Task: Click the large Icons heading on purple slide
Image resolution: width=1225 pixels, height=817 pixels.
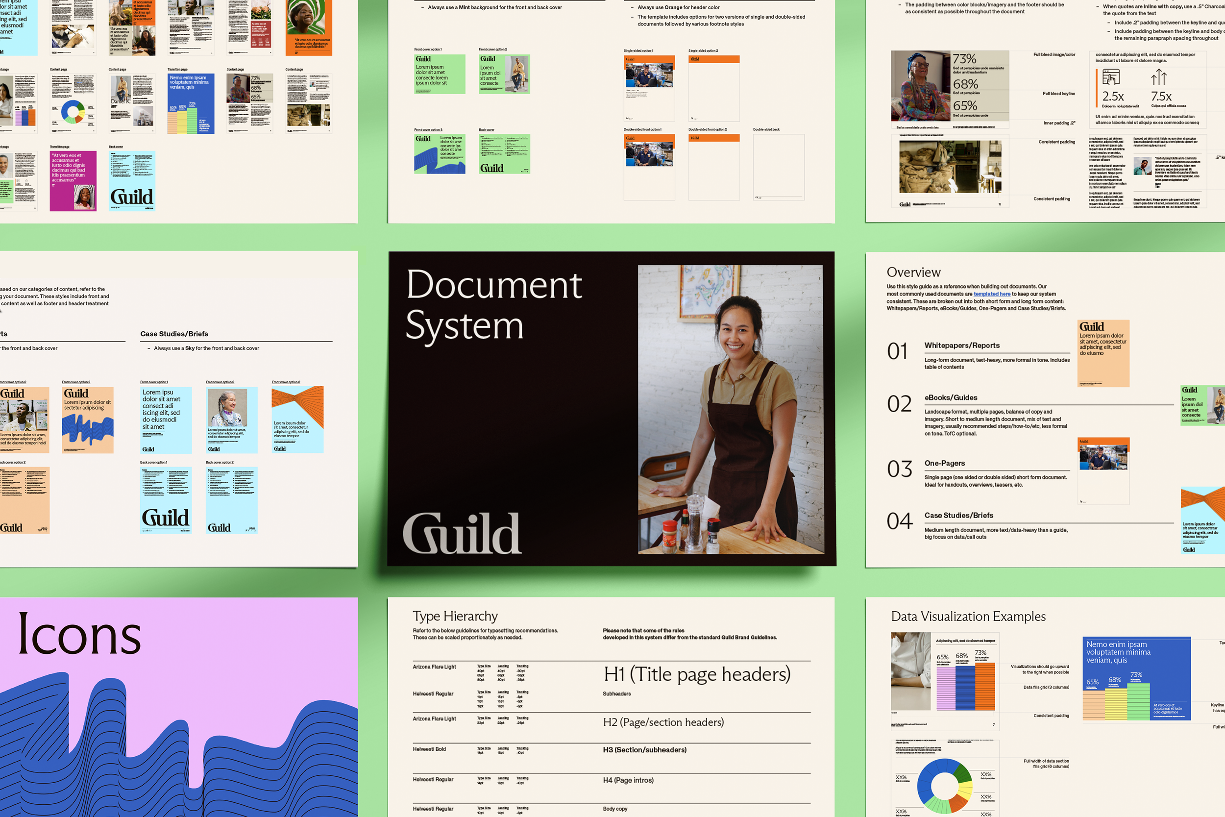Action: pyautogui.click(x=79, y=635)
